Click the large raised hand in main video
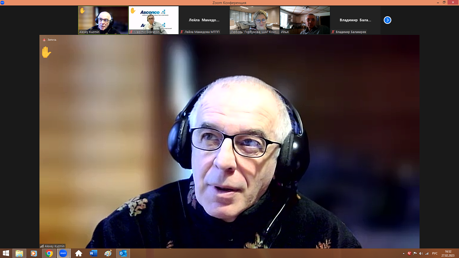 pyautogui.click(x=46, y=52)
